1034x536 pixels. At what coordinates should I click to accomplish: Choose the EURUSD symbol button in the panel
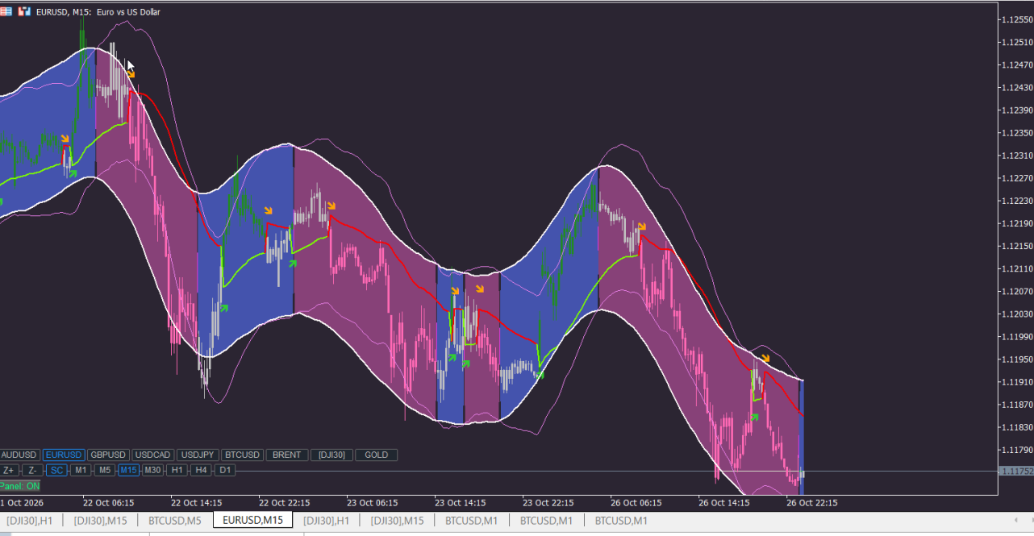[x=64, y=455]
